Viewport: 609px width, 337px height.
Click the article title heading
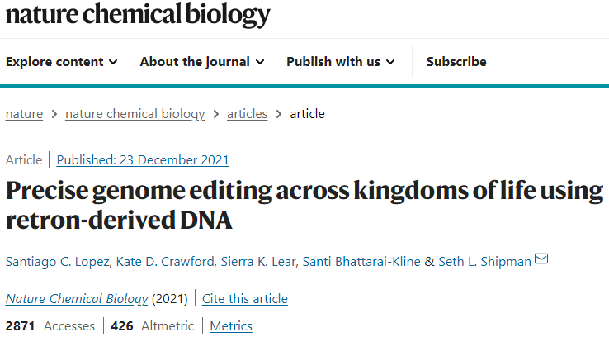point(304,205)
